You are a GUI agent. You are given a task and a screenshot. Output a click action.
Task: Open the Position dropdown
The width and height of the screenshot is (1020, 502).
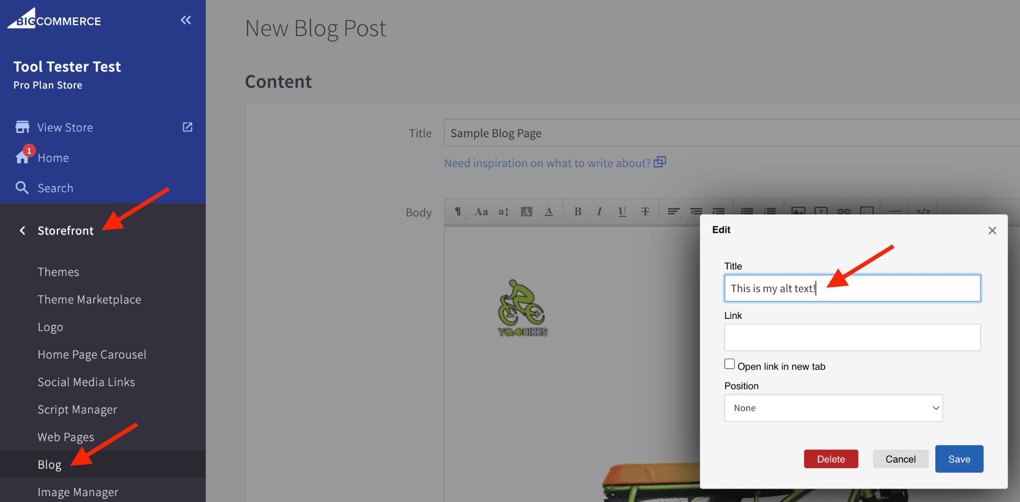coord(833,408)
